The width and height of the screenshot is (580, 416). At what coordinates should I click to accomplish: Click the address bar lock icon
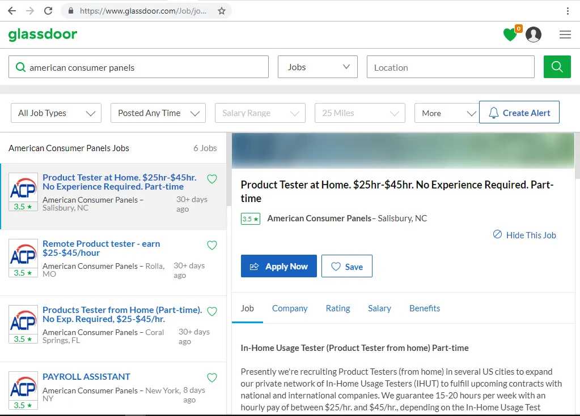point(71,11)
